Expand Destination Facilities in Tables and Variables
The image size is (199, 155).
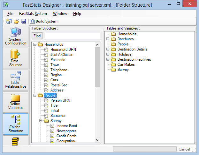click(108, 59)
